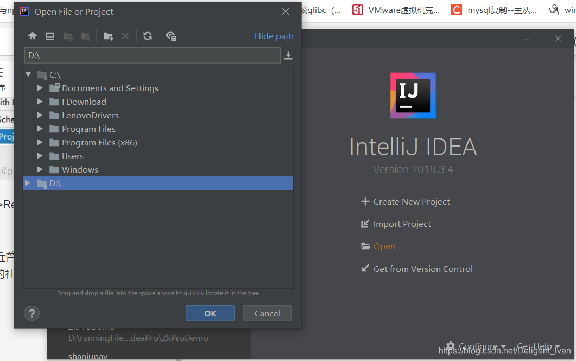Cancel the Open File dialog

pos(268,313)
